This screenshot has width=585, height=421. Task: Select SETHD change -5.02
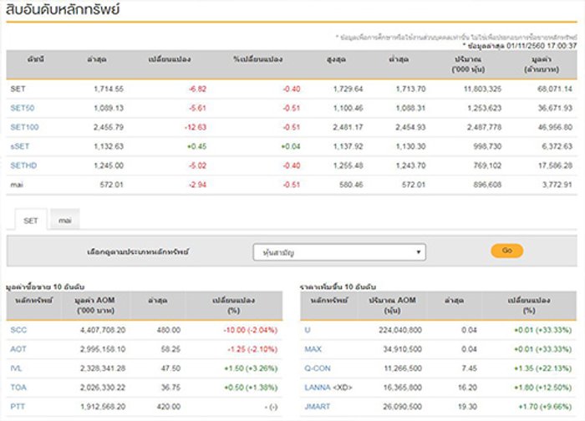tap(197, 165)
